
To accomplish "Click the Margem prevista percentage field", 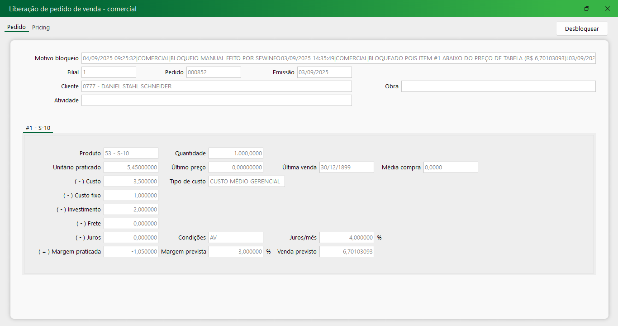I will [x=236, y=252].
